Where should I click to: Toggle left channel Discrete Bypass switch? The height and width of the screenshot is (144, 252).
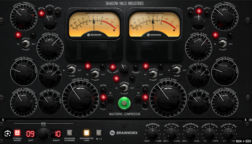[95, 74]
